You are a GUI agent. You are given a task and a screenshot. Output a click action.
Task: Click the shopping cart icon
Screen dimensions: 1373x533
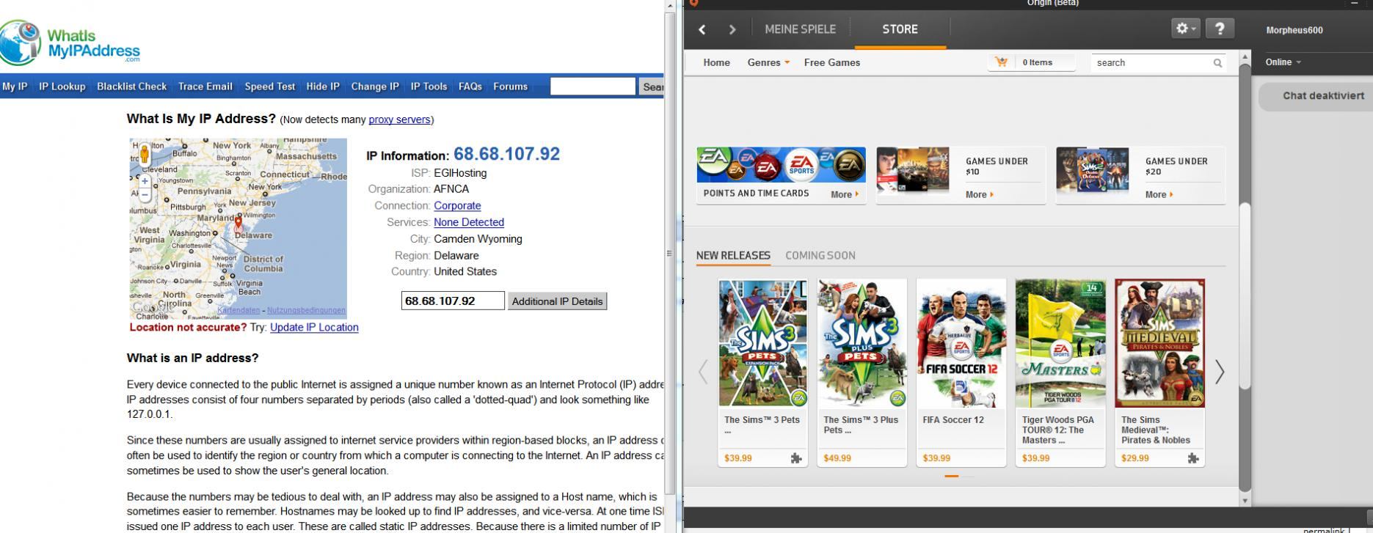click(1002, 62)
